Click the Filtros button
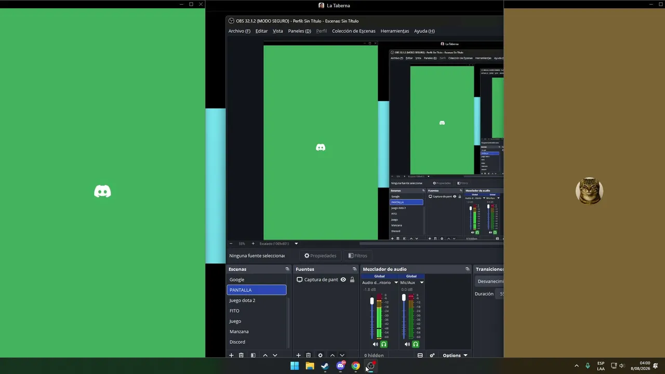Screen dimensions: 665x374 click(x=357, y=256)
